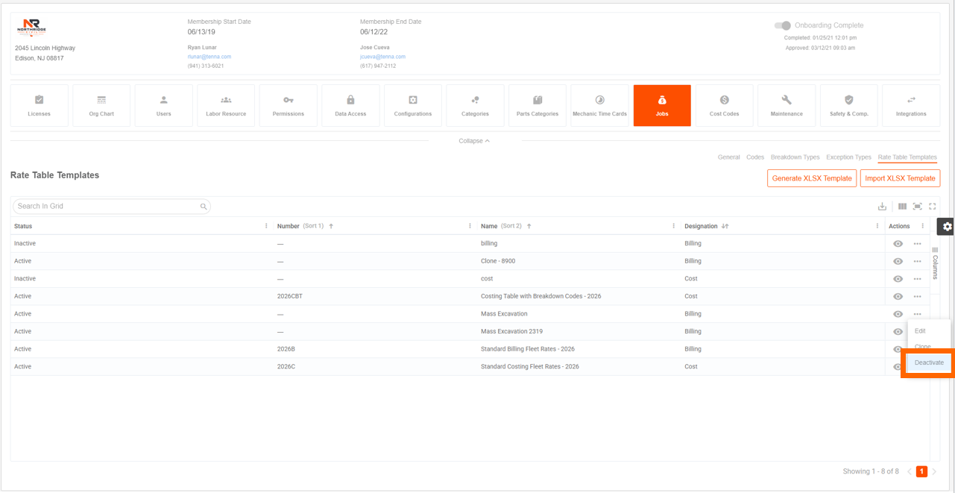Open the Permissions key tile
Viewport: 955px width, 493px height.
(x=289, y=105)
